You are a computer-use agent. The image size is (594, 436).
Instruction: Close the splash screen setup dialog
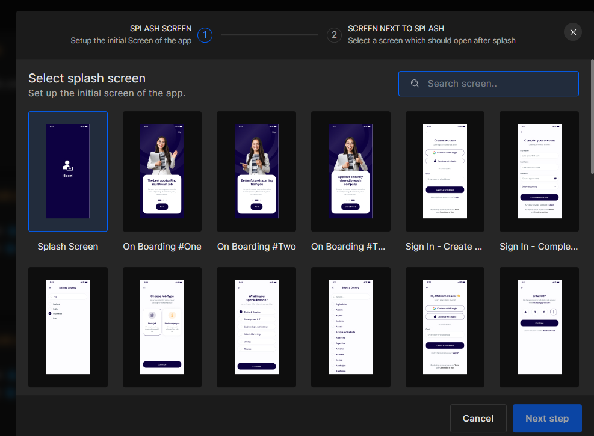coord(573,32)
